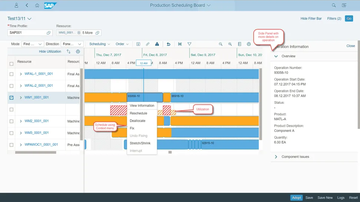Click the Time Profile input field
This screenshot has width=360, height=202.
(x=27, y=33)
